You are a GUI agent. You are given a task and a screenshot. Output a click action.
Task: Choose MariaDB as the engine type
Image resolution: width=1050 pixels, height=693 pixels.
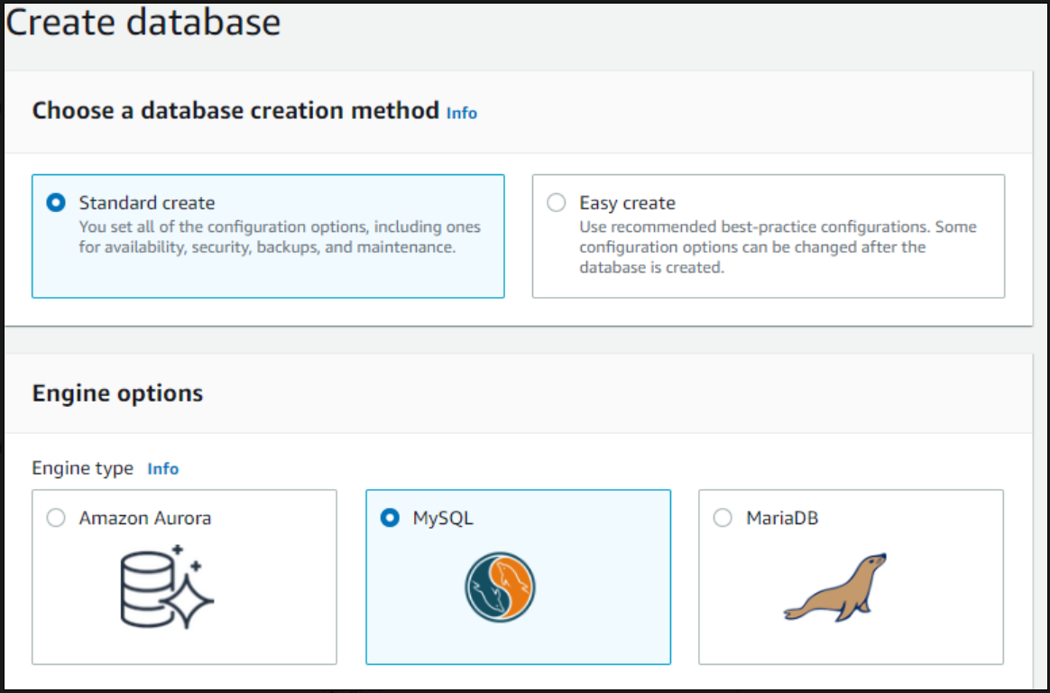tap(722, 518)
